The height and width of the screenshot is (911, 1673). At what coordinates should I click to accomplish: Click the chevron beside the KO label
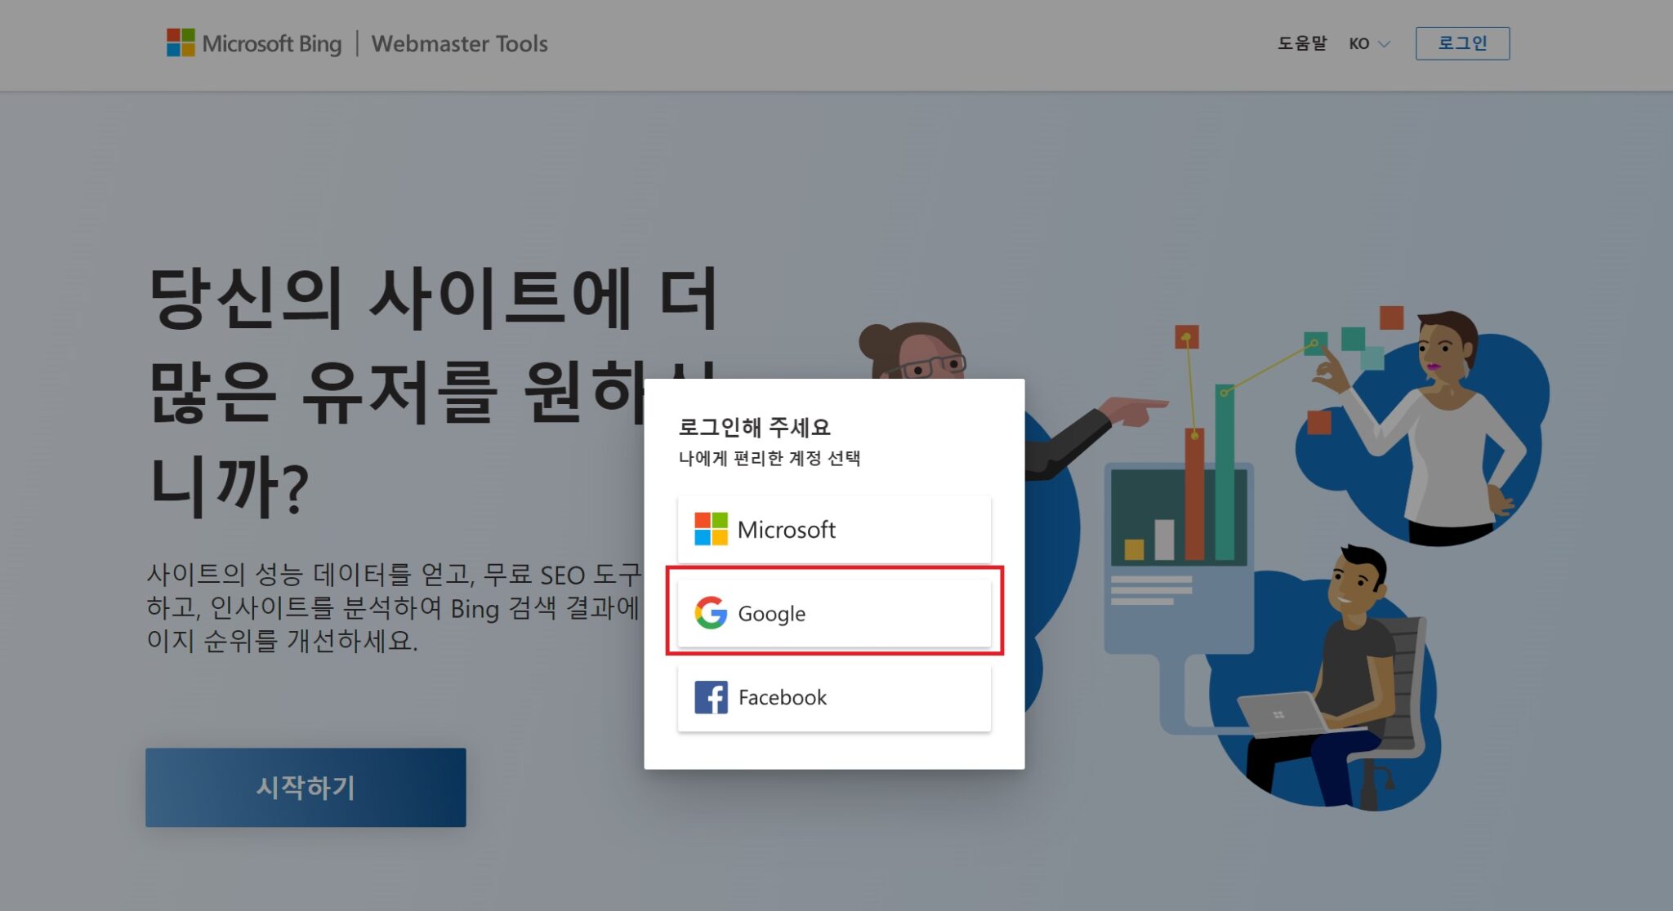click(1383, 45)
